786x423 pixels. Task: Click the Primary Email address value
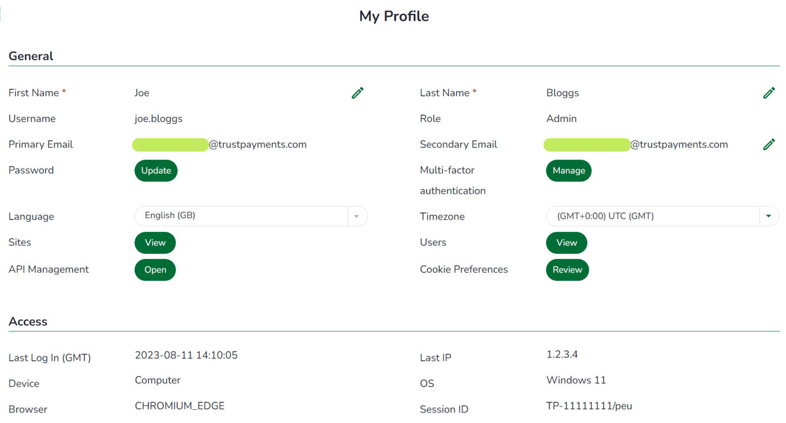[220, 144]
